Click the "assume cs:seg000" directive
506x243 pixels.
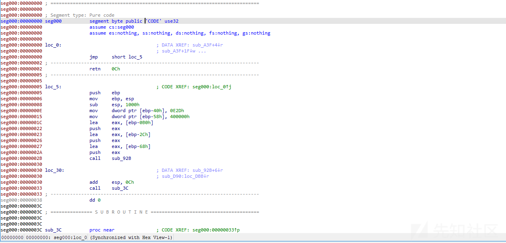[112, 27]
